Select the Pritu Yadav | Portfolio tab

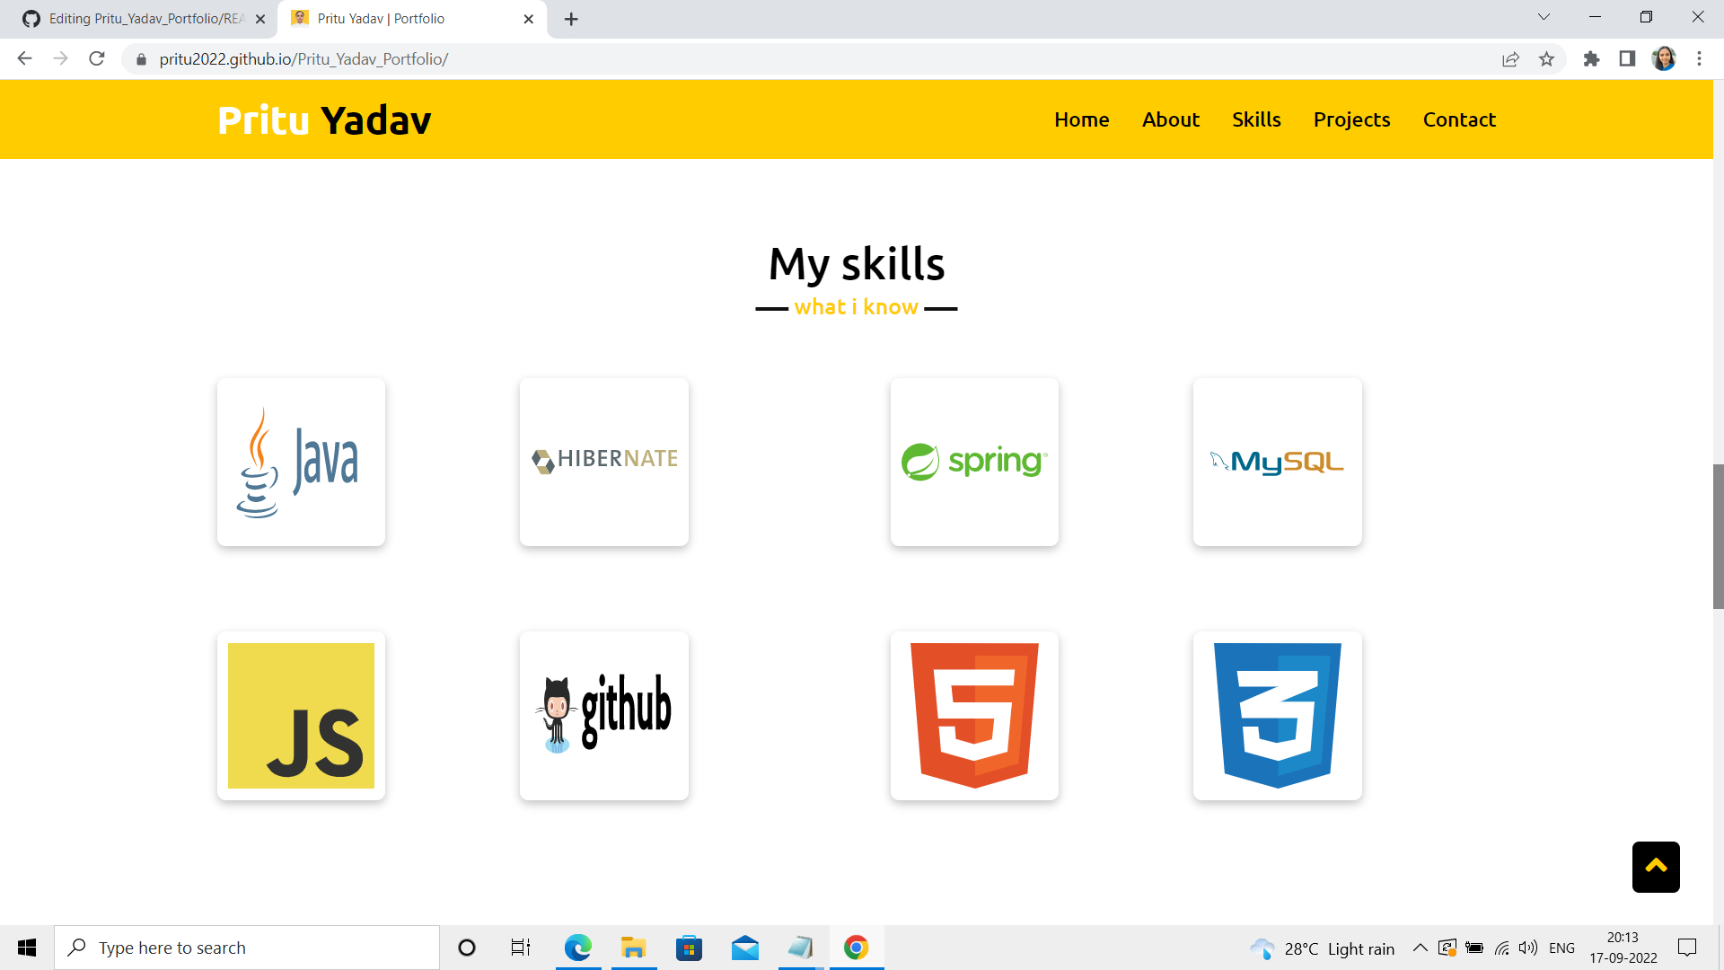(413, 19)
